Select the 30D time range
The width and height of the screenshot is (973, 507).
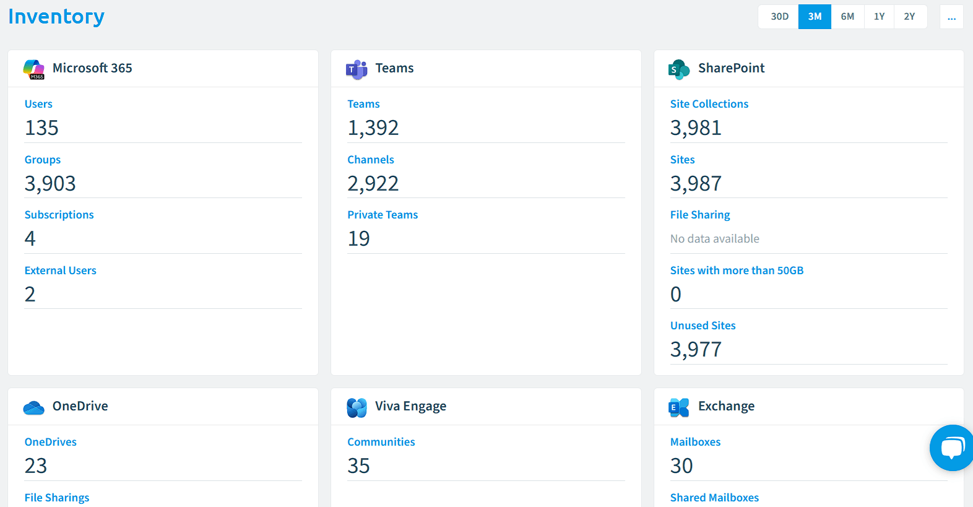[779, 17]
